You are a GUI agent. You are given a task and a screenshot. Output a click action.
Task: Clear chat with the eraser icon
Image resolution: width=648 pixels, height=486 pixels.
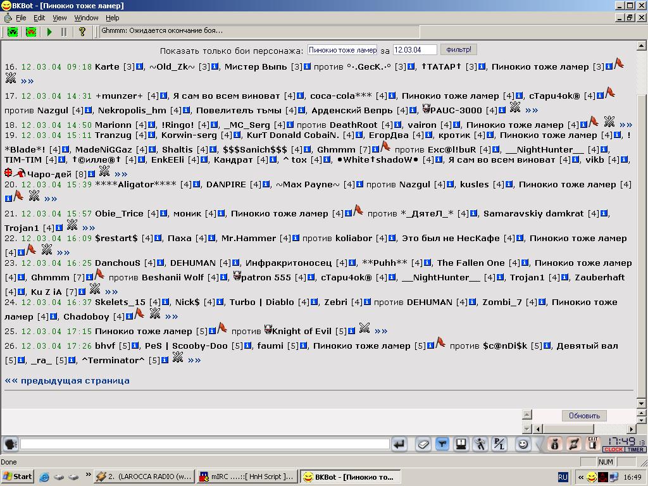click(x=423, y=445)
